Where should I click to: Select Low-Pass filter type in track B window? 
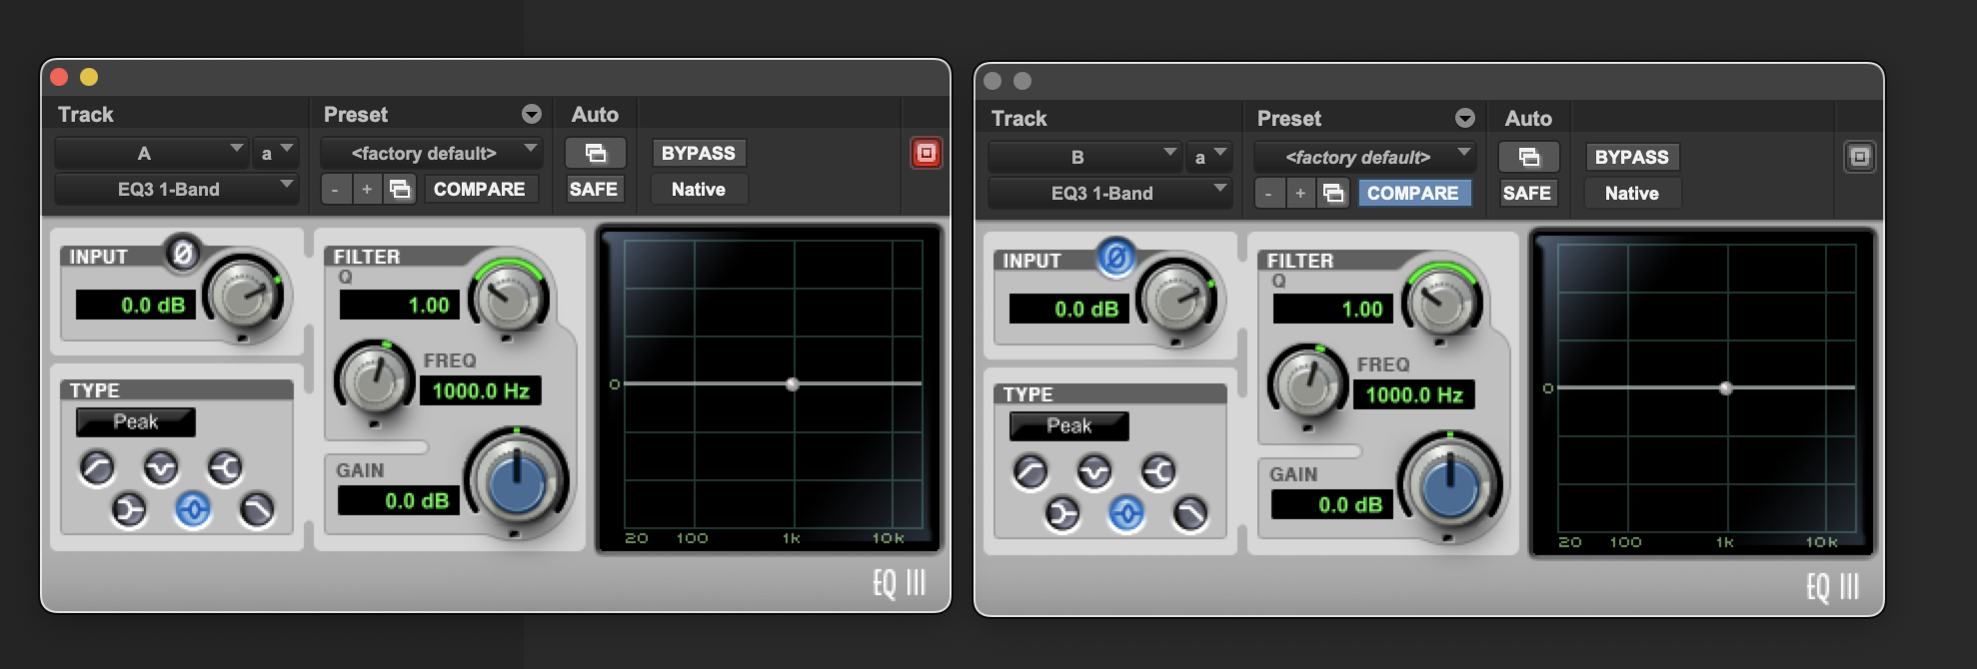[1190, 514]
